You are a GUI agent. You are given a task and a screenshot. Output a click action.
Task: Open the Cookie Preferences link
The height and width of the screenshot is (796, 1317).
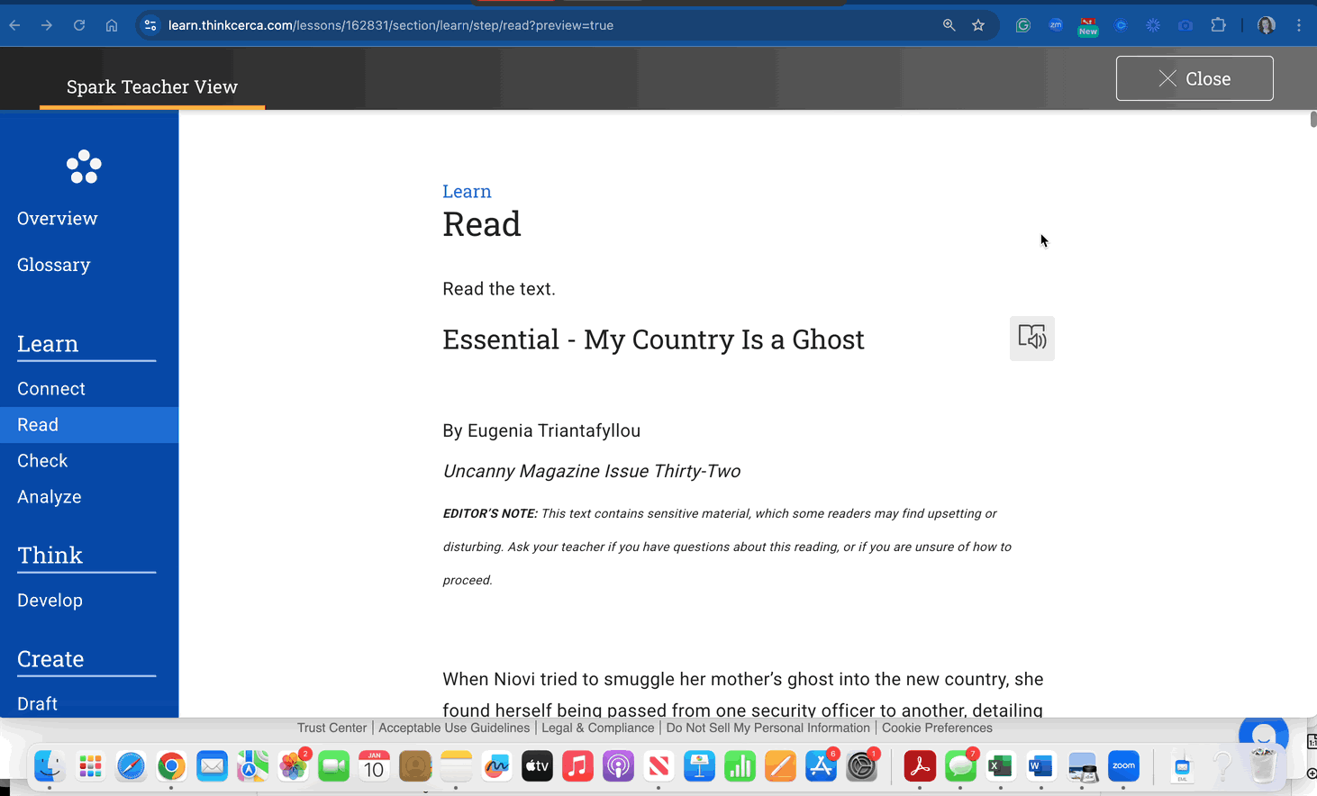[936, 728]
